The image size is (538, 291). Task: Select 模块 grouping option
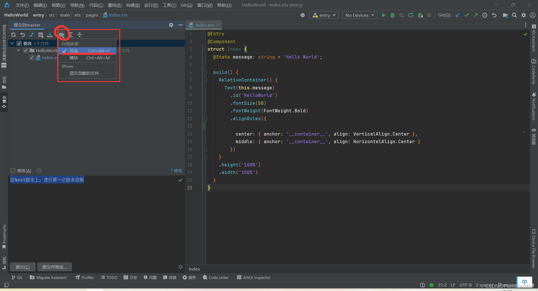click(87, 58)
